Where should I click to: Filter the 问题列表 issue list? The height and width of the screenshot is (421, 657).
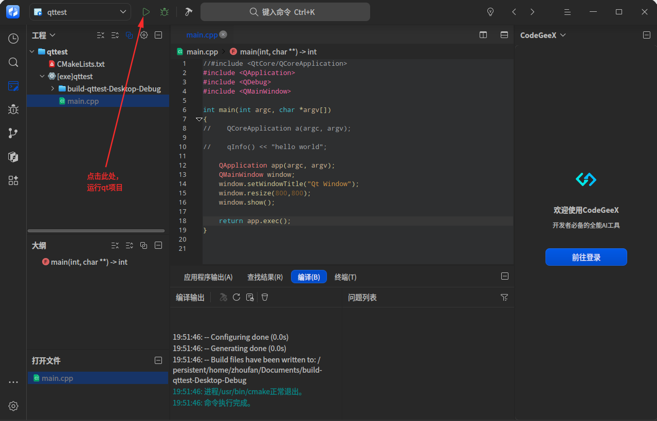coord(504,297)
